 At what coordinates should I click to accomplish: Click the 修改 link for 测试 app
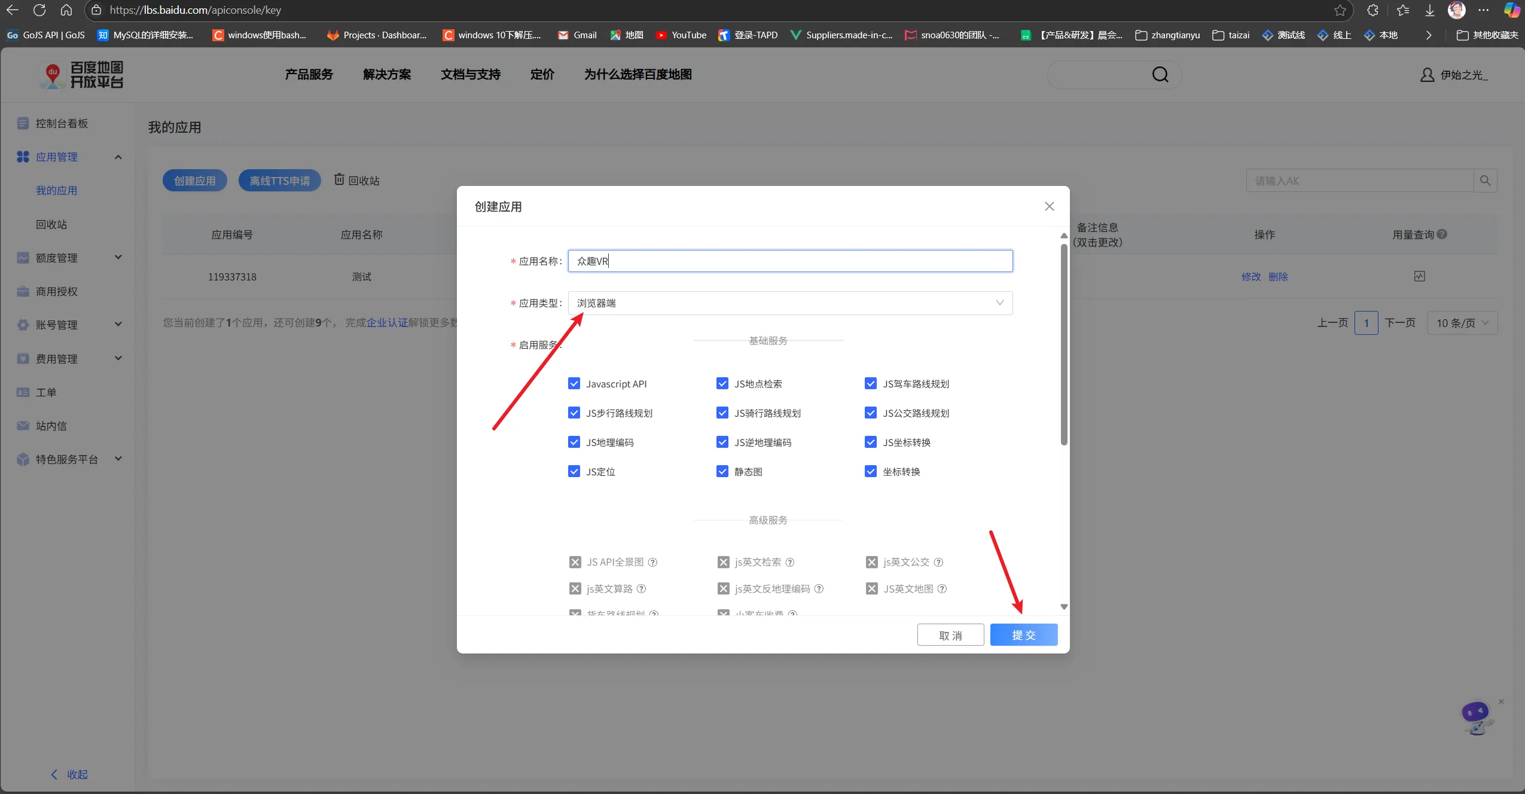tap(1250, 277)
